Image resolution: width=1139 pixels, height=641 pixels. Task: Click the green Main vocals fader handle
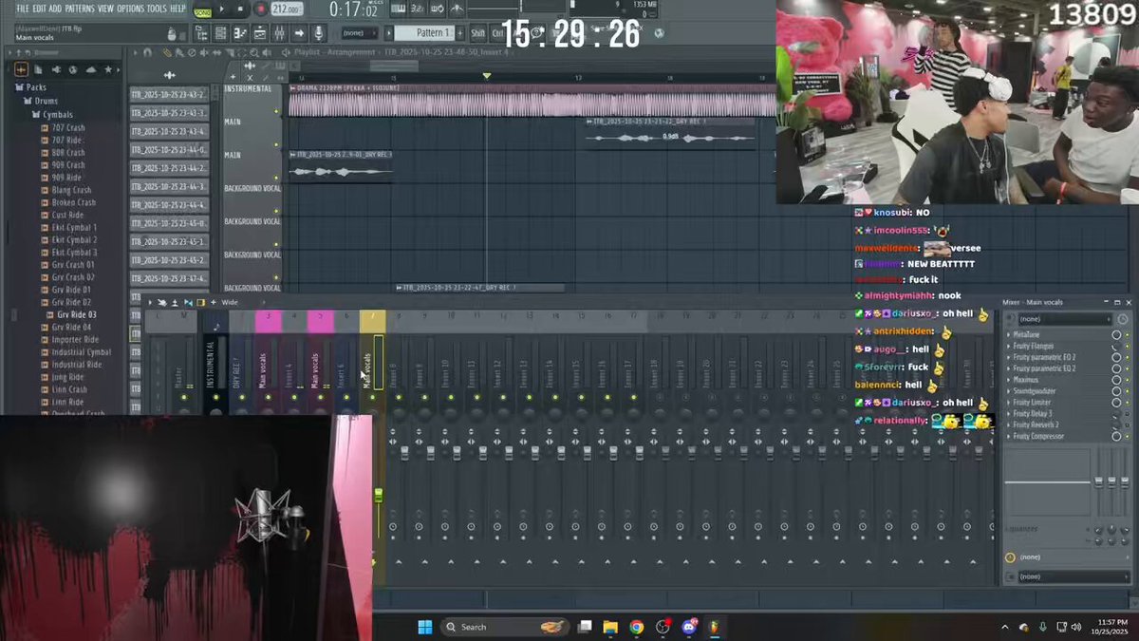379,496
